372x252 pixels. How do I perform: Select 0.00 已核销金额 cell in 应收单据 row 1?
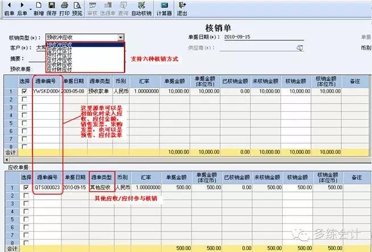tap(237, 187)
